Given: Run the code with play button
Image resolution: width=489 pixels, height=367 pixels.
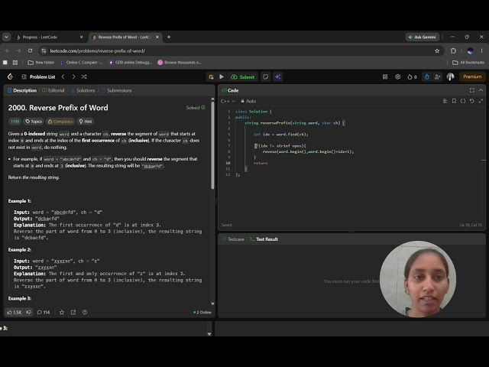Looking at the screenshot, I should pos(222,76).
